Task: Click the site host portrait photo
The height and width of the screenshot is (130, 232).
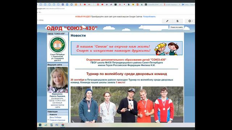Action: (58, 80)
